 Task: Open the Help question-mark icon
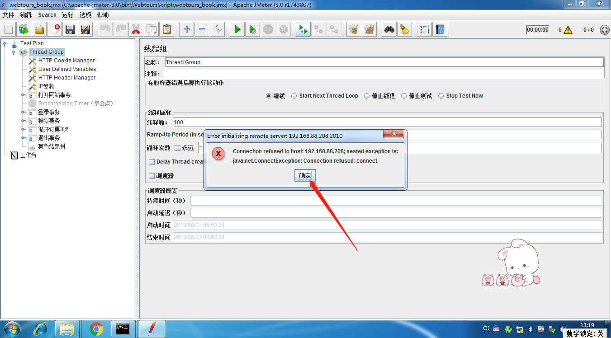(439, 30)
